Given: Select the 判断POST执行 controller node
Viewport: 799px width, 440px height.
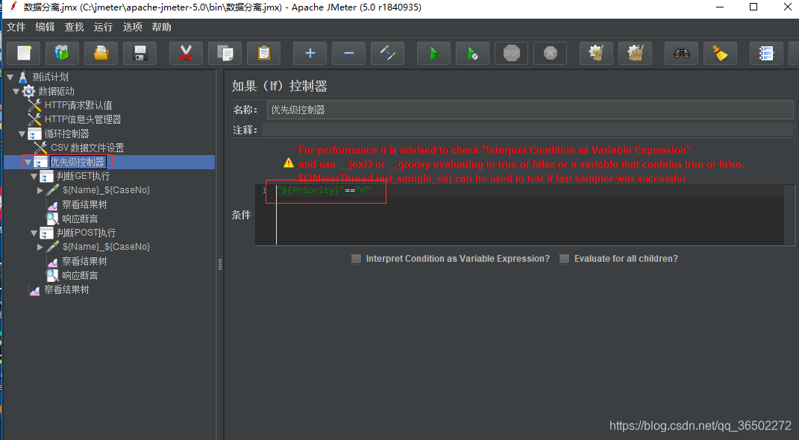Looking at the screenshot, I should [x=86, y=233].
